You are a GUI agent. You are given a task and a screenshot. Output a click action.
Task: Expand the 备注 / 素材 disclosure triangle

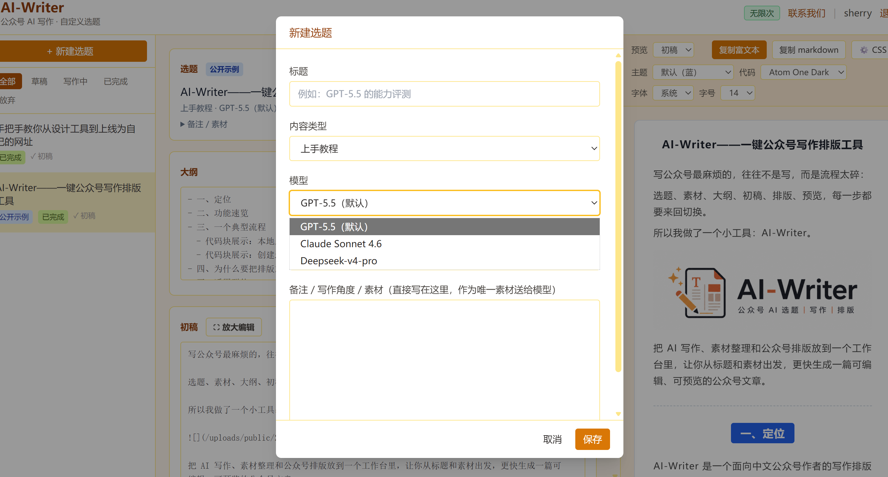coord(183,124)
